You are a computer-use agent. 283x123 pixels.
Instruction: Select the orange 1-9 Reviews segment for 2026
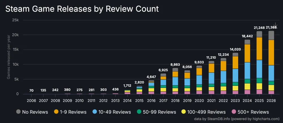coord(271,52)
